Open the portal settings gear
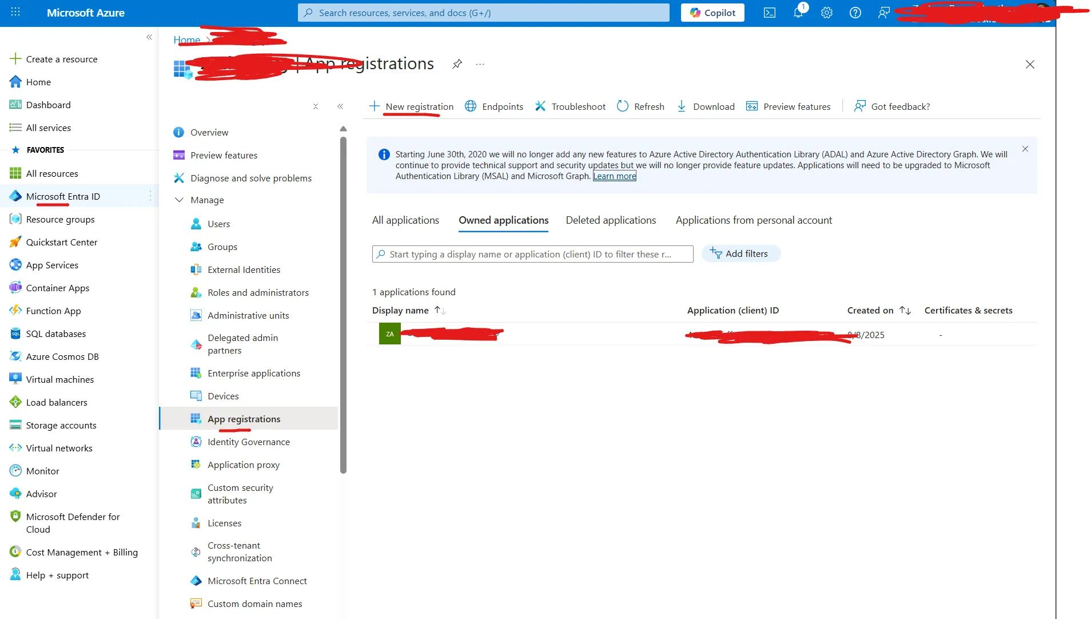The height and width of the screenshot is (619, 1091). (827, 13)
